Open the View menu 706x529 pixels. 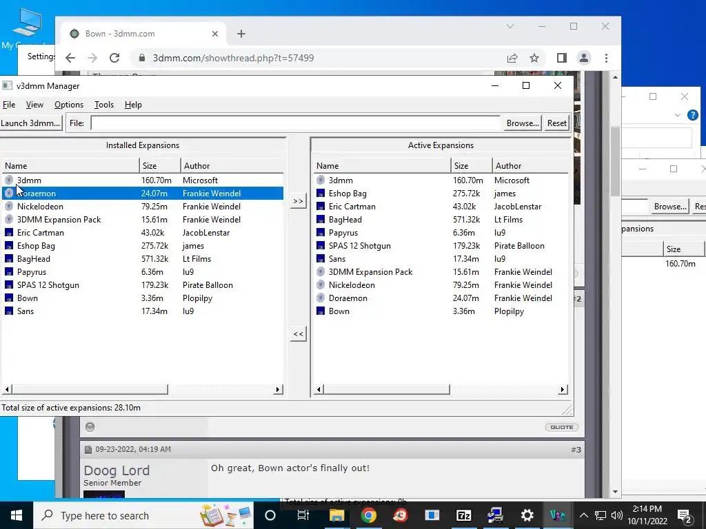coord(34,105)
